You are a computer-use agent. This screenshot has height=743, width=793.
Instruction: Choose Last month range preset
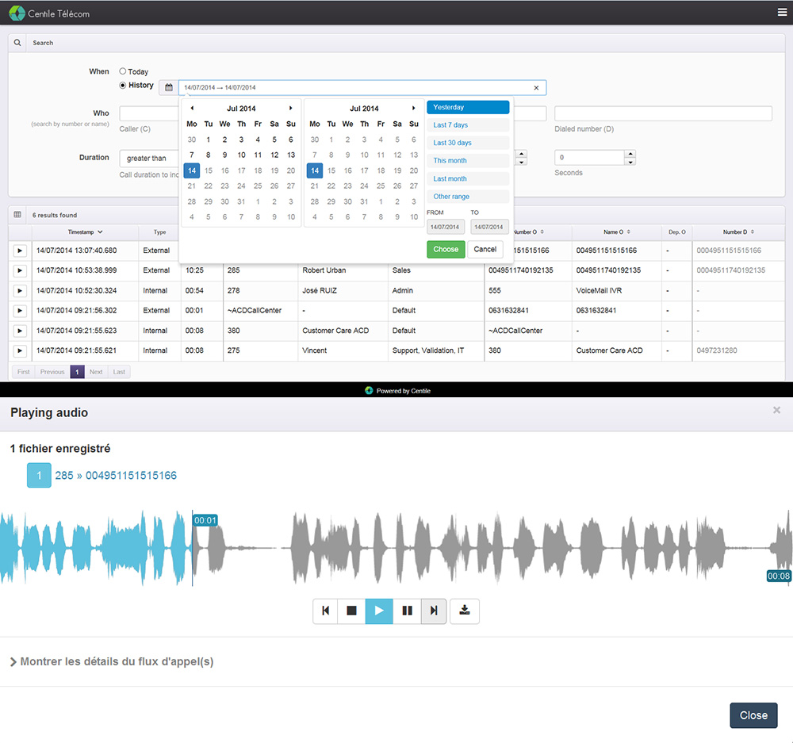pyautogui.click(x=468, y=178)
